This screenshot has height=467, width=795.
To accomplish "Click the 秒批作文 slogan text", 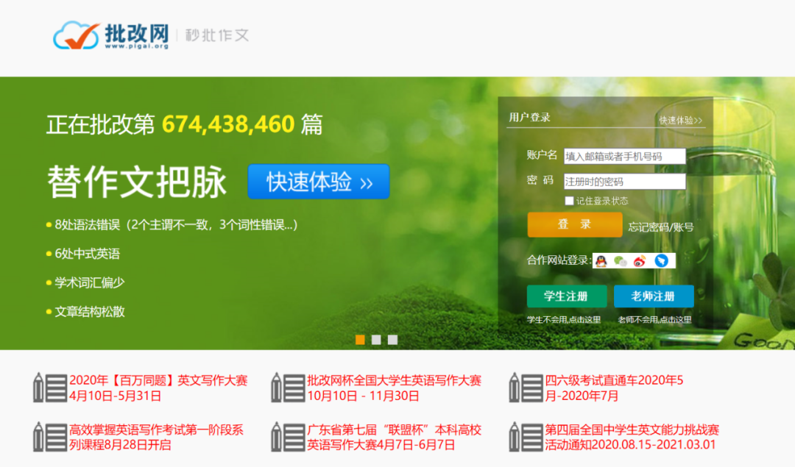I will click(217, 35).
